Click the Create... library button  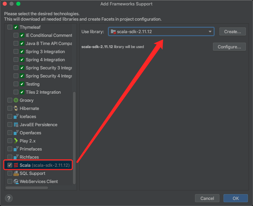(233, 31)
